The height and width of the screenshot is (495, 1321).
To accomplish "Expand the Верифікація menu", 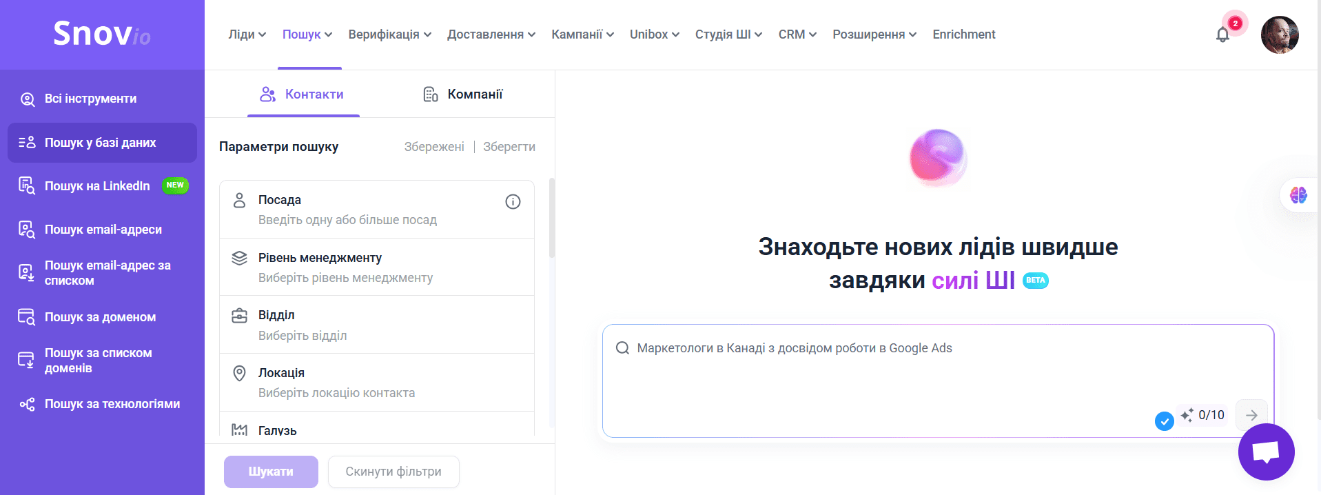I will click(x=390, y=34).
